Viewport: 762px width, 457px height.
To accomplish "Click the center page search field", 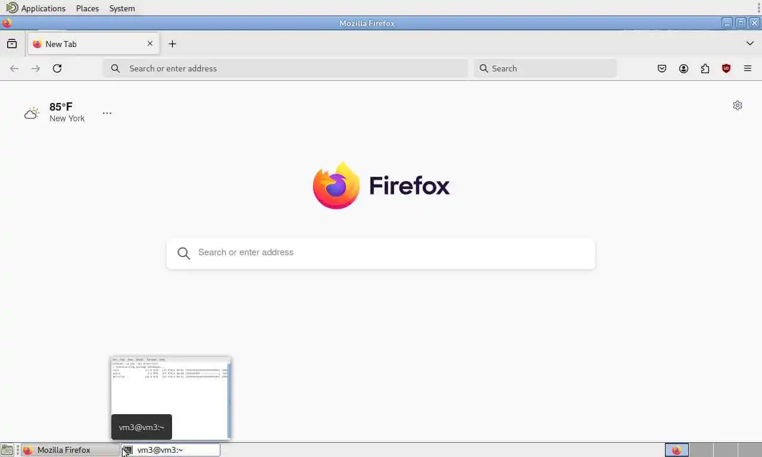I will tap(381, 253).
